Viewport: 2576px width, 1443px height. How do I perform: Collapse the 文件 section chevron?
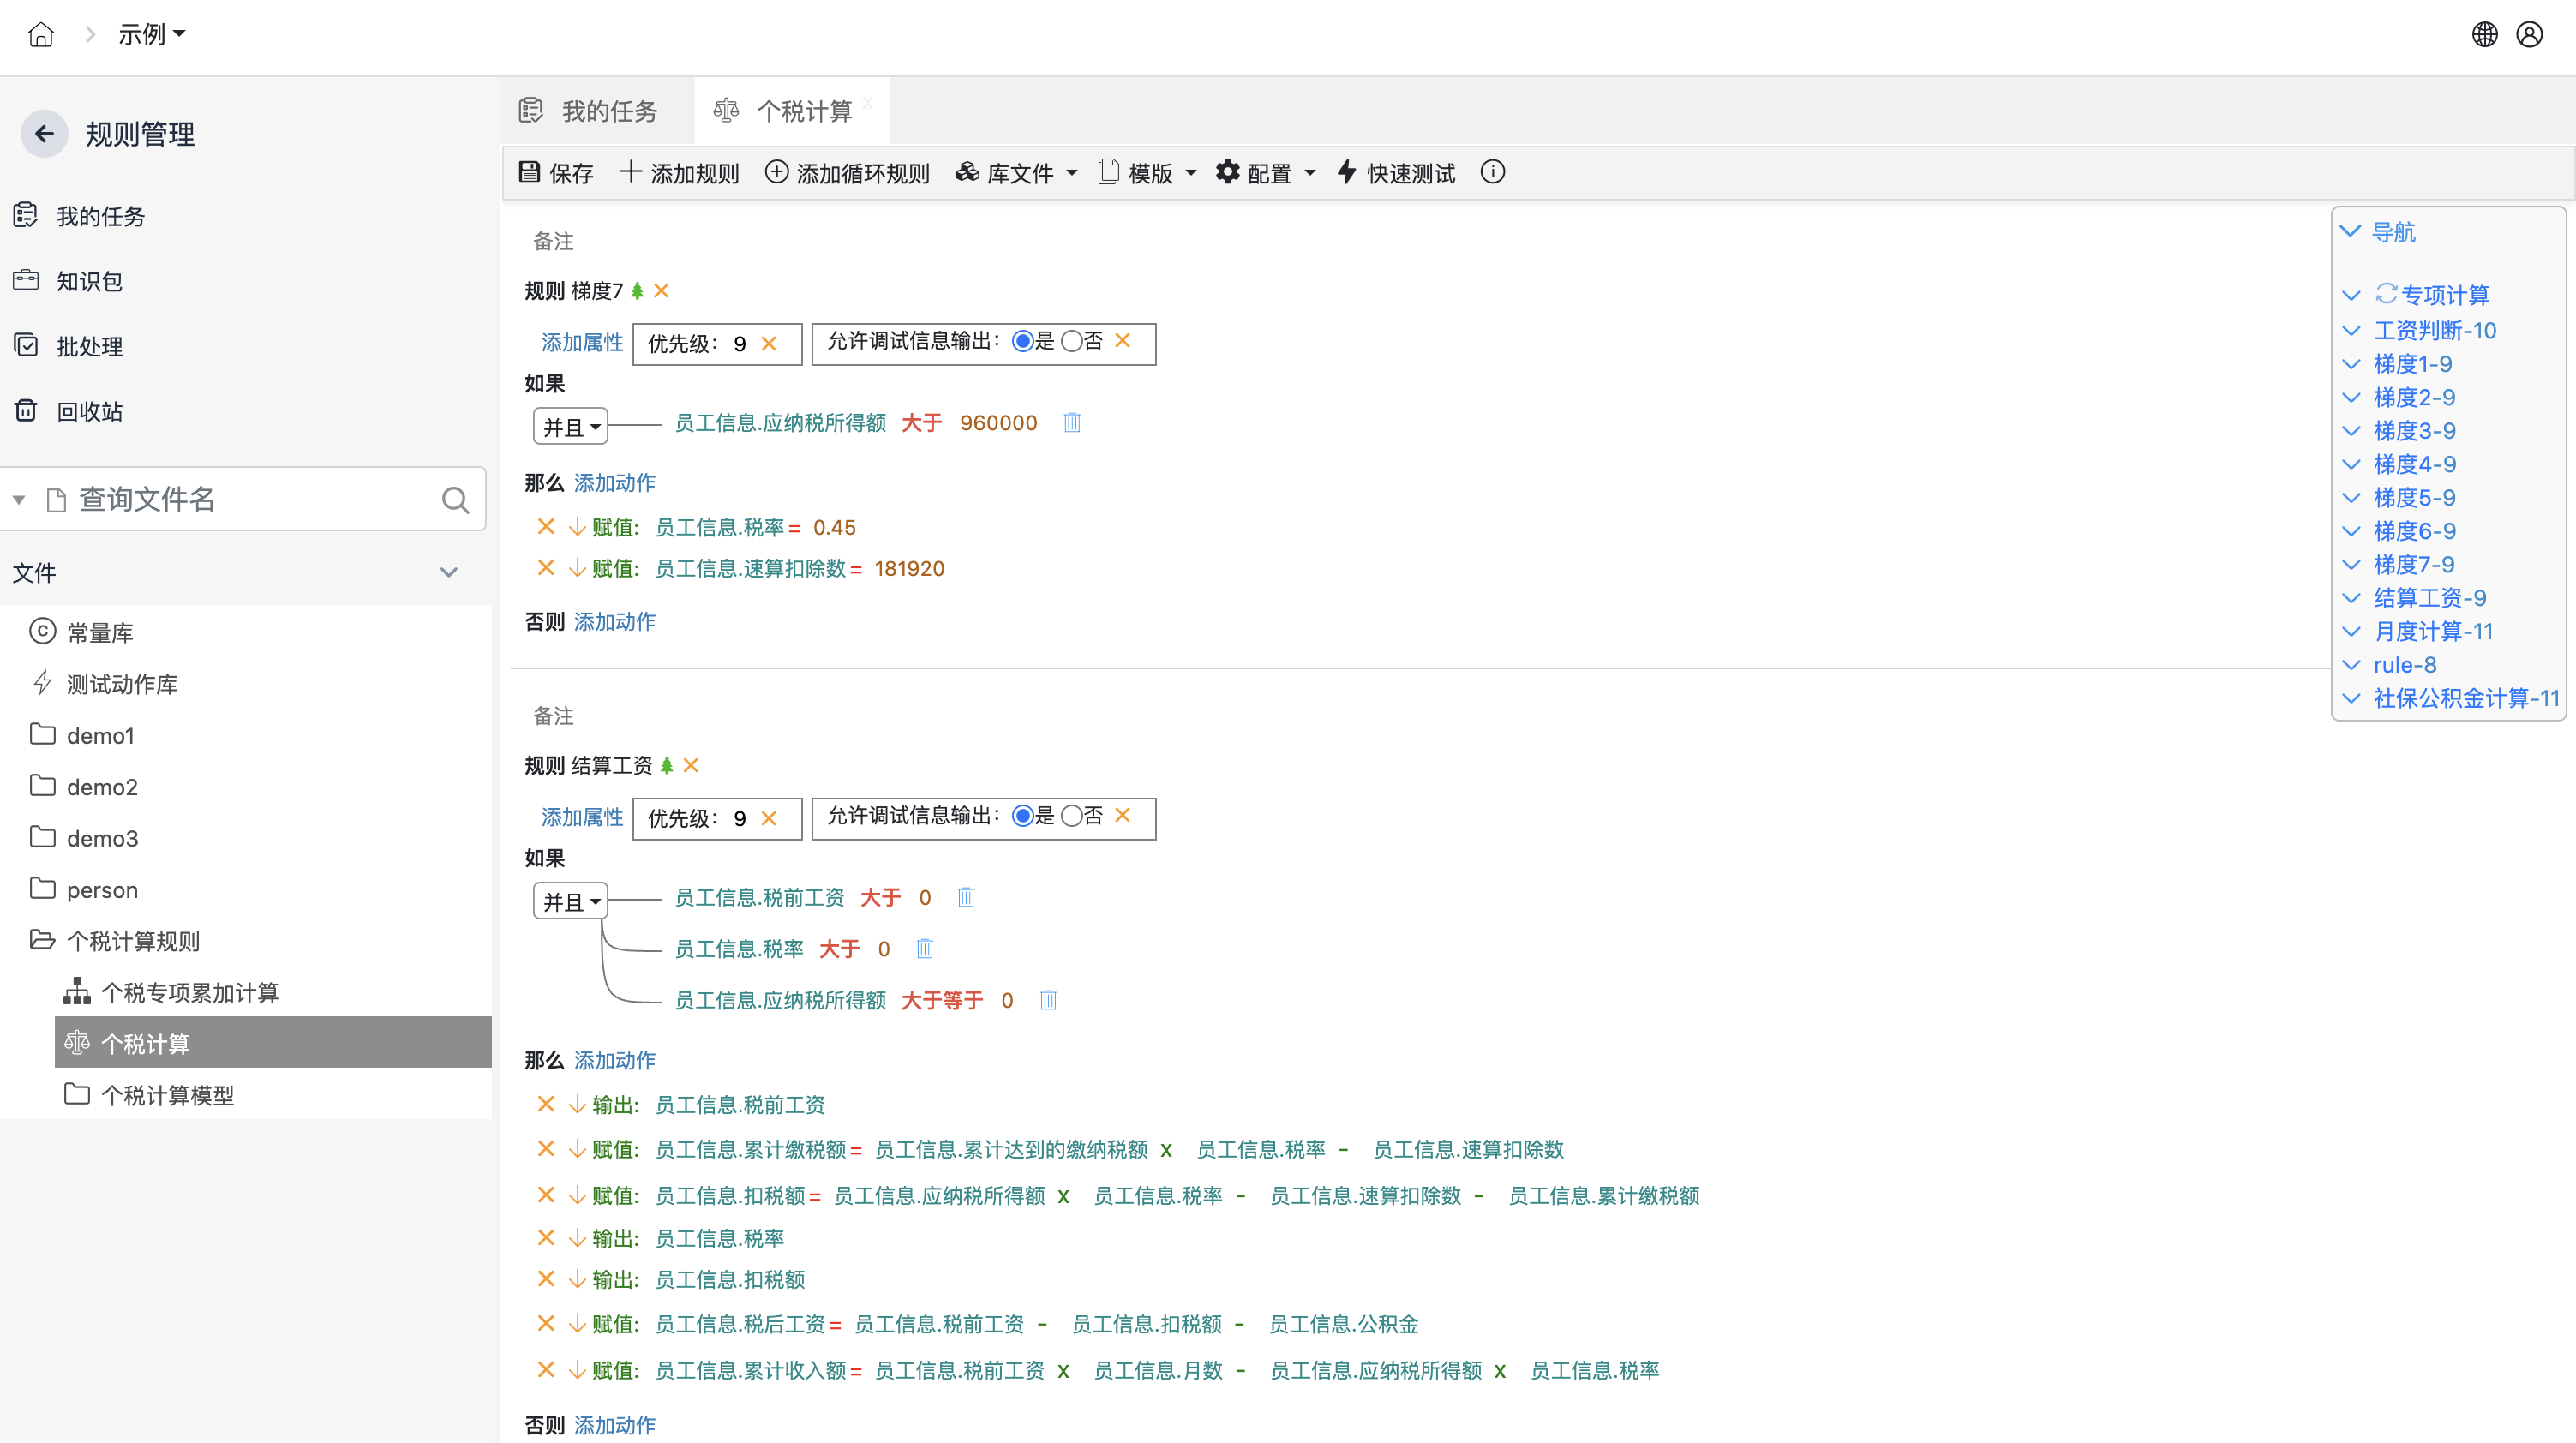[x=449, y=573]
